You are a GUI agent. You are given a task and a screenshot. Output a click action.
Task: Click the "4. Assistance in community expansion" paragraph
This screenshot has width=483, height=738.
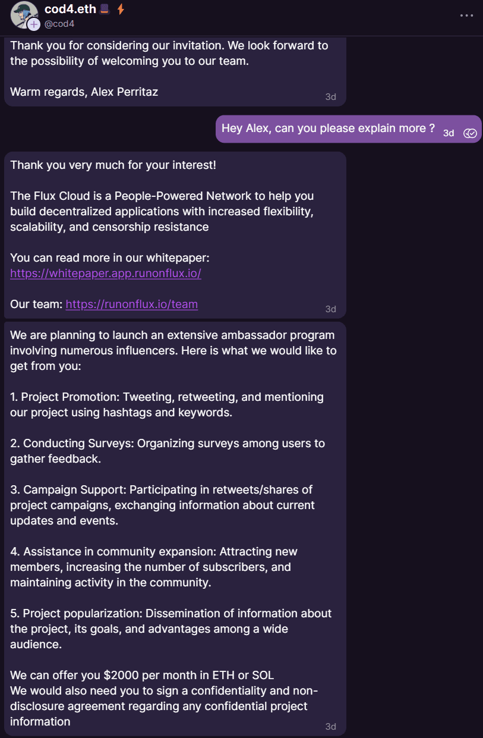154,567
